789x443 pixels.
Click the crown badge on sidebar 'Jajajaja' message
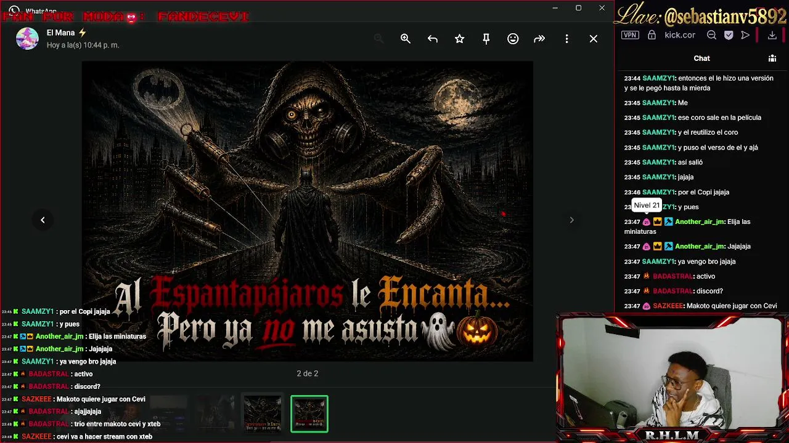pos(657,246)
